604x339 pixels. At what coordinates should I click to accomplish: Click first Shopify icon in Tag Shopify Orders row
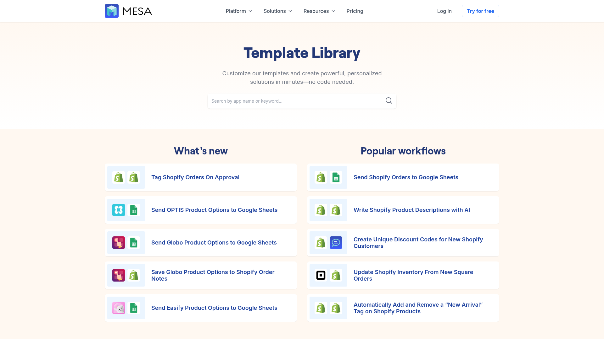pos(119,177)
